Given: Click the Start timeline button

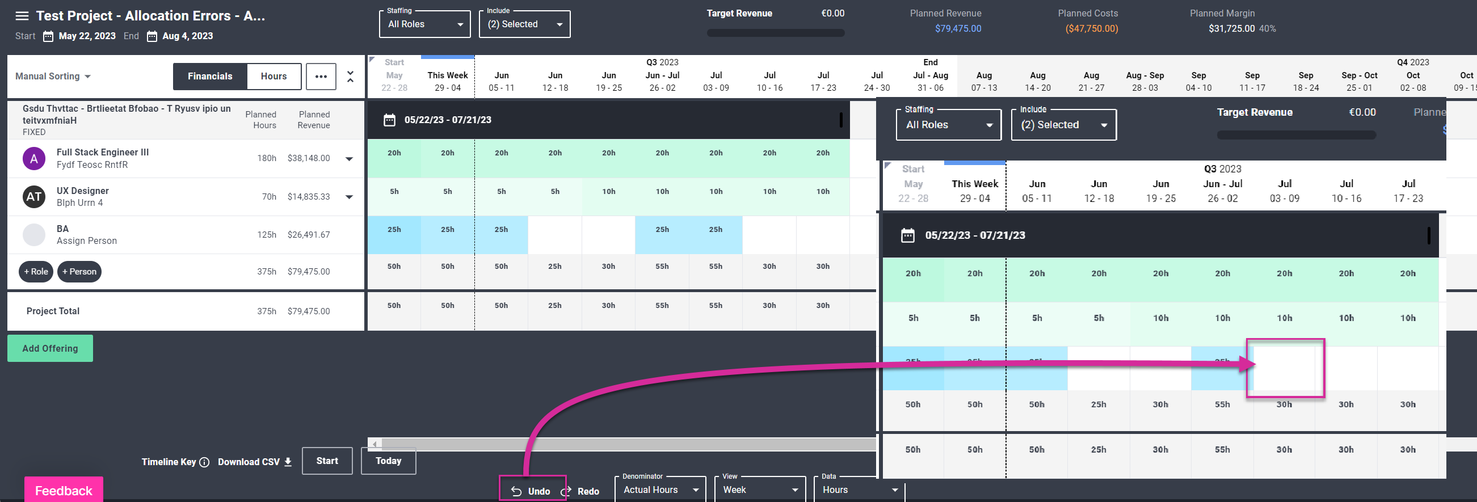Looking at the screenshot, I should point(327,461).
